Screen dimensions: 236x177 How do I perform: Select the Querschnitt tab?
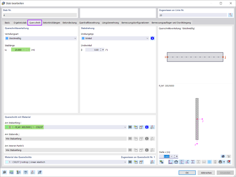coord(35,23)
